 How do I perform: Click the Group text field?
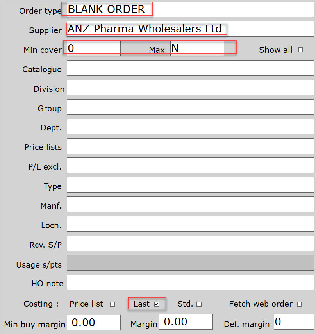pos(190,107)
